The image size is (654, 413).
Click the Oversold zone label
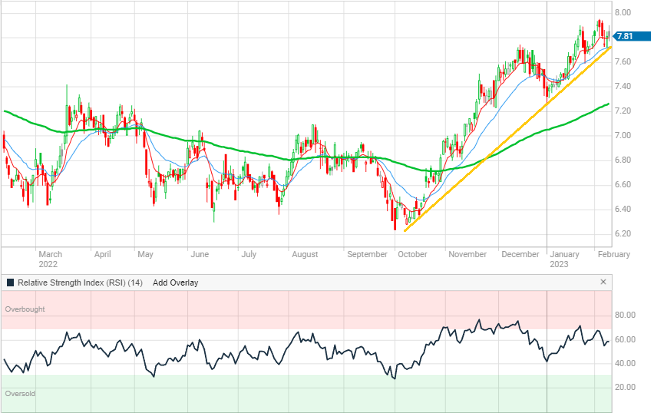click(x=20, y=394)
